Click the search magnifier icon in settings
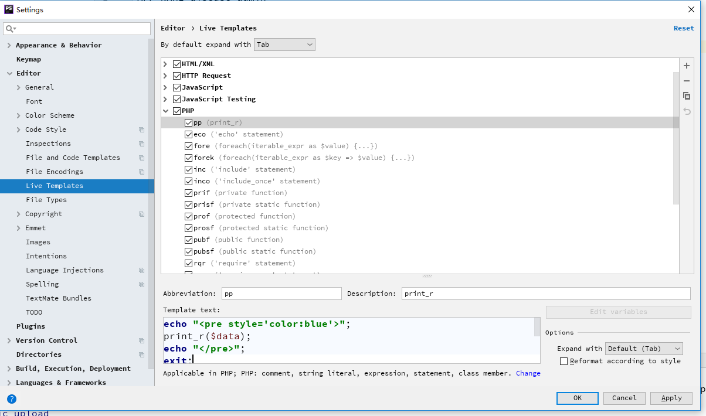Screen dimensions: 706x416 click(x=10, y=29)
